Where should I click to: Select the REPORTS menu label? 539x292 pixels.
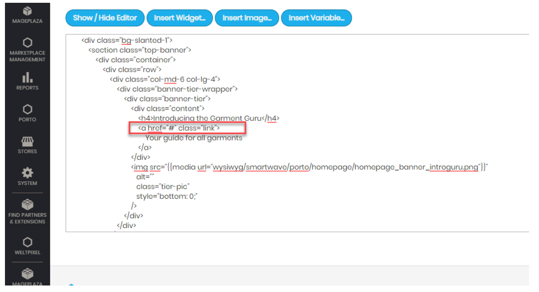(27, 88)
